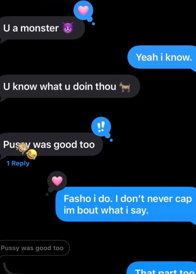The height and width of the screenshot is (274, 196).
Task: Tap the purple devil emoji
Action: click(68, 28)
